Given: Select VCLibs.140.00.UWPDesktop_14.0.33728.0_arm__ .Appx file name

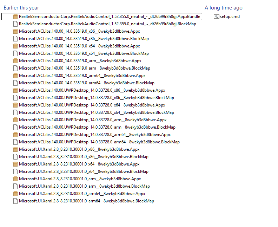Looking at the screenshot, I should [x=93, y=120].
